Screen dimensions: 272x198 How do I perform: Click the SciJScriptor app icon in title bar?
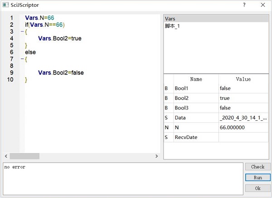click(5, 5)
